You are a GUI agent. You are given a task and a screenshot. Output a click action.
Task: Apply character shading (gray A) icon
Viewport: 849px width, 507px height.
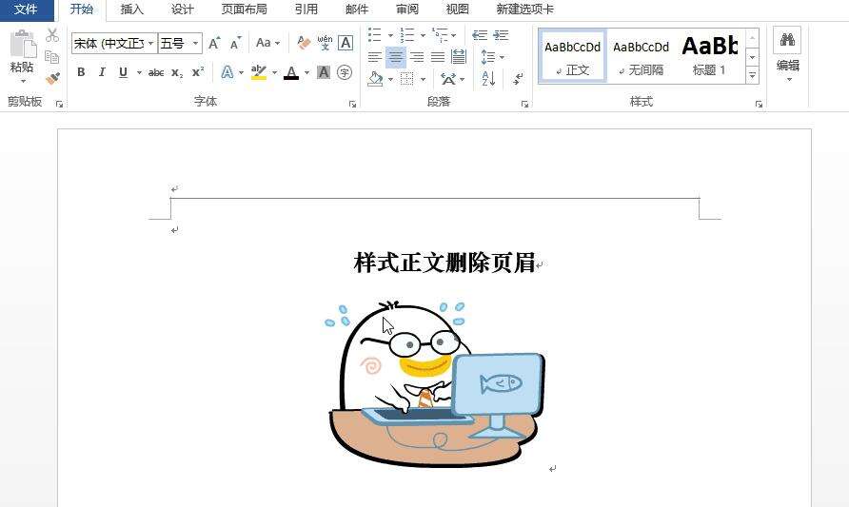(x=324, y=72)
